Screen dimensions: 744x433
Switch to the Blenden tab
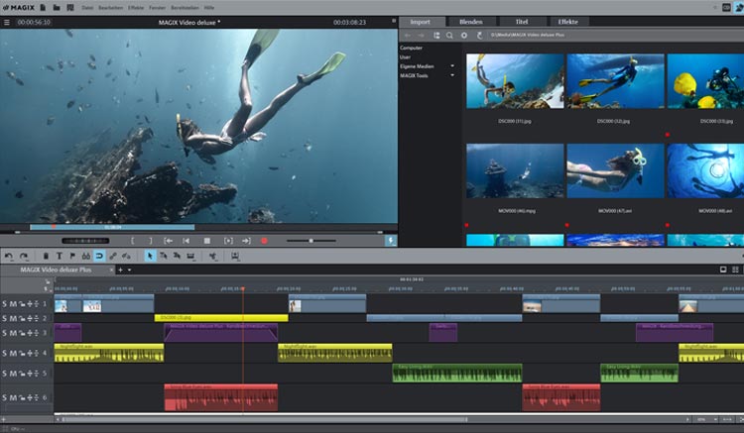click(x=471, y=22)
